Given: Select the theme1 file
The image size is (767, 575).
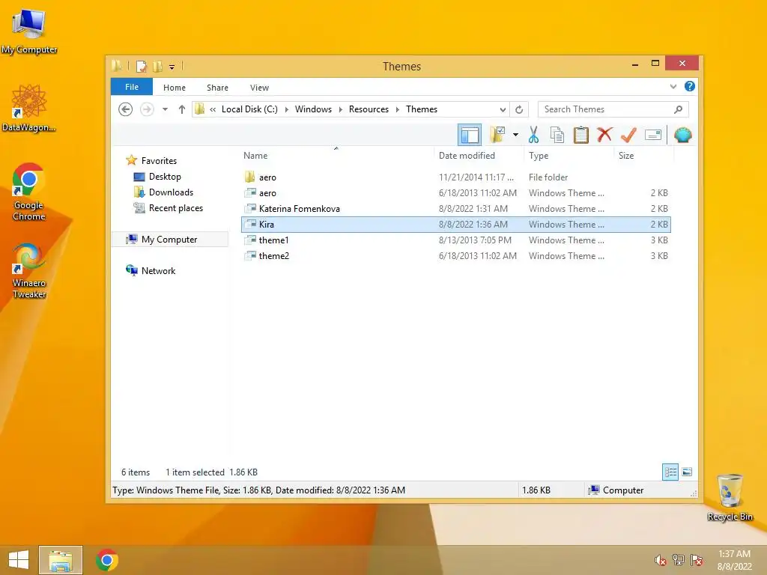Looking at the screenshot, I should tap(456, 240).
